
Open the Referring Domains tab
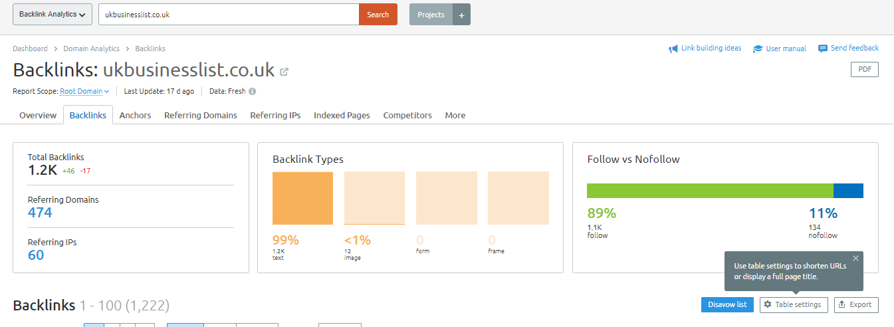click(x=201, y=115)
